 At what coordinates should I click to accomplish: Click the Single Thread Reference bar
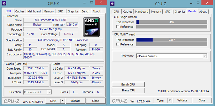click(172, 27)
